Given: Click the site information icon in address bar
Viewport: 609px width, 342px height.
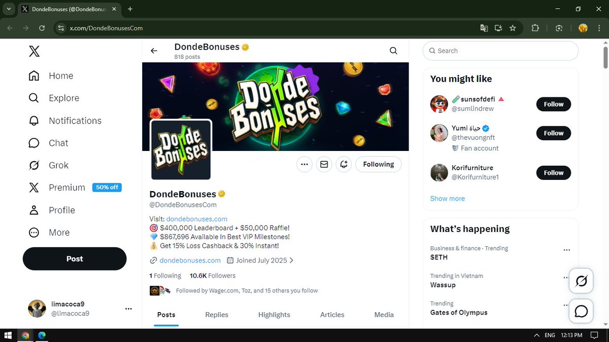Looking at the screenshot, I should 61,28.
